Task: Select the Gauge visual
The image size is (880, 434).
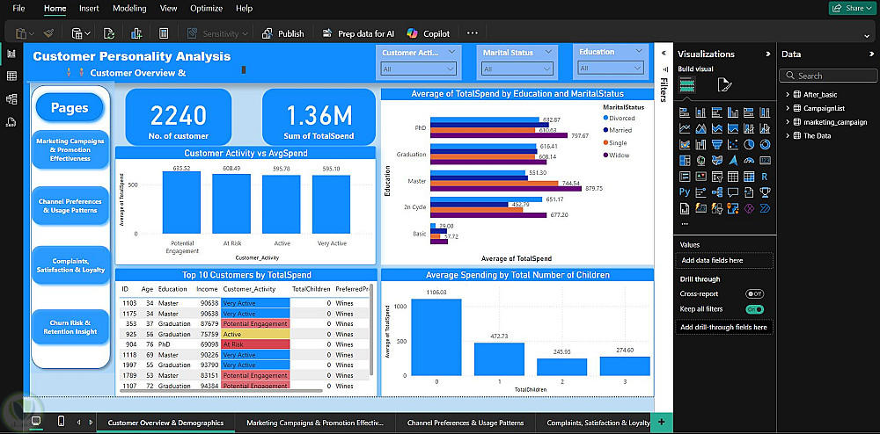Action: [749, 161]
